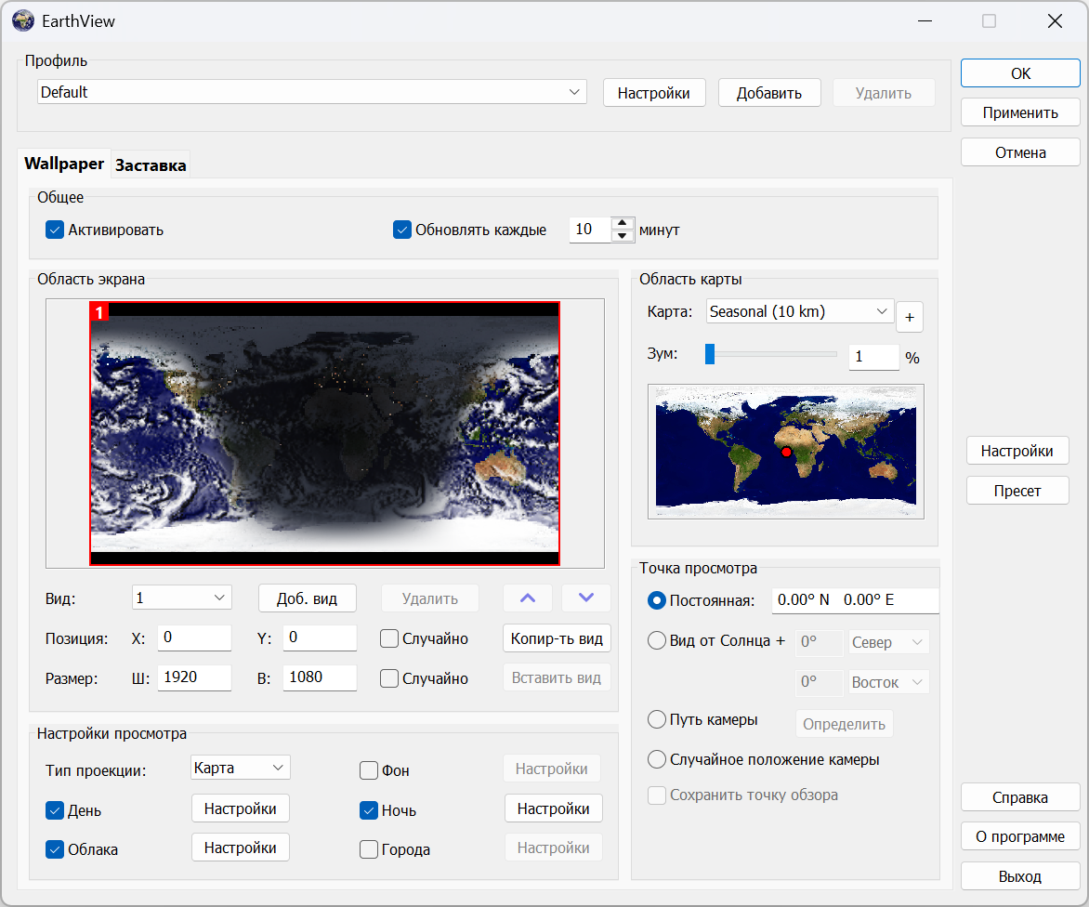Viewport: 1089px width, 907px height.
Task: Click the screen area preview thumbnail
Action: tap(324, 433)
